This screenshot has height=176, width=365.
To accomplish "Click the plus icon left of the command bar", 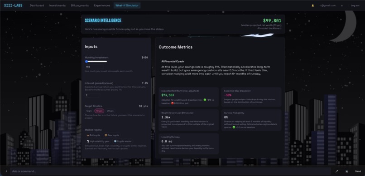I will click(6, 171).
